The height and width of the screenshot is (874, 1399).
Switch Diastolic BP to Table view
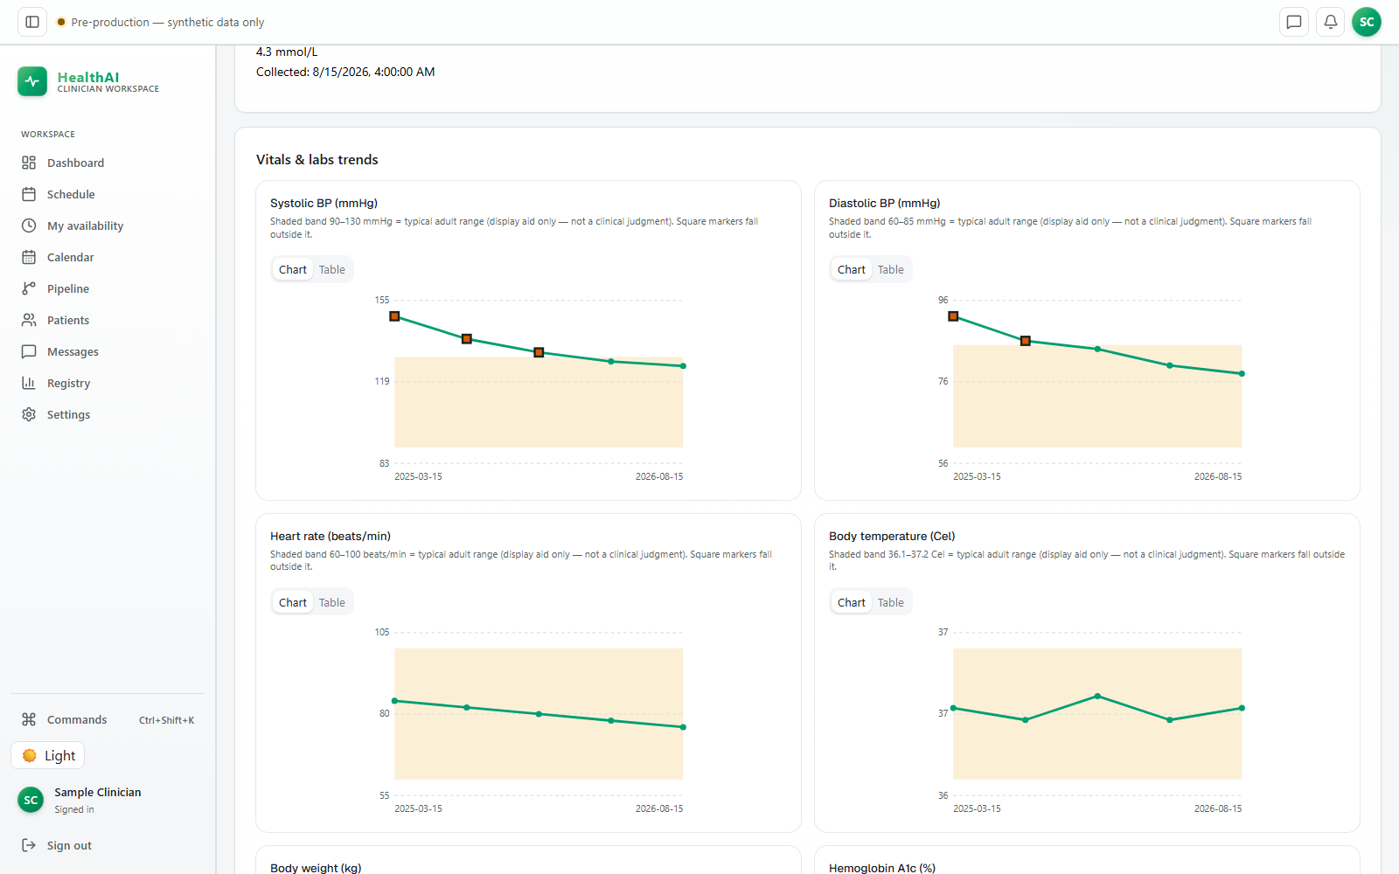coord(891,269)
